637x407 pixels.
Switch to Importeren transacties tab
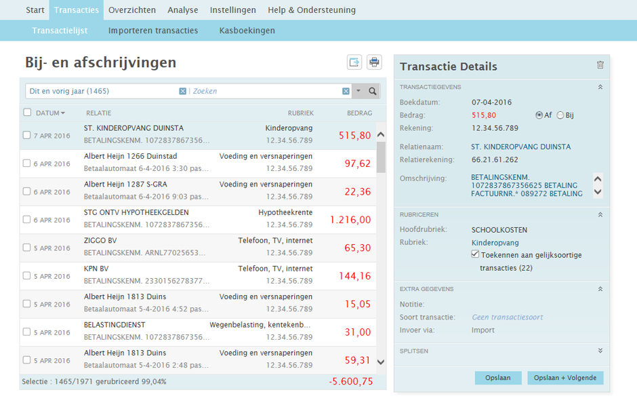click(153, 31)
